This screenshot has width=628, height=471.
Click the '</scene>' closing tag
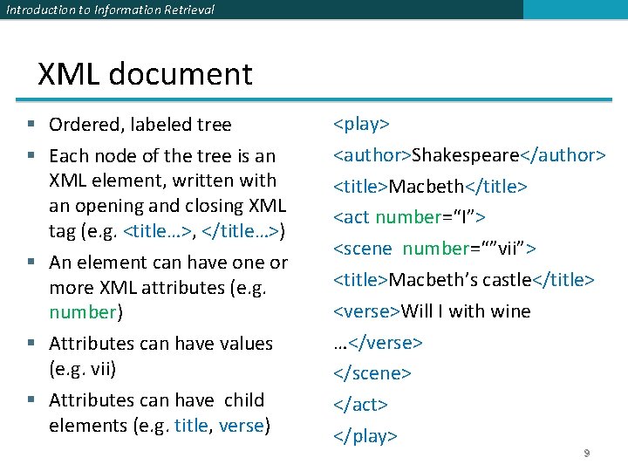(372, 373)
